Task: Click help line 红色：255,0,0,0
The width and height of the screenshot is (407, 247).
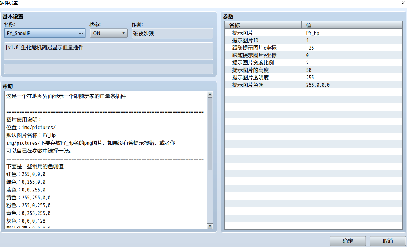Action: (26, 174)
